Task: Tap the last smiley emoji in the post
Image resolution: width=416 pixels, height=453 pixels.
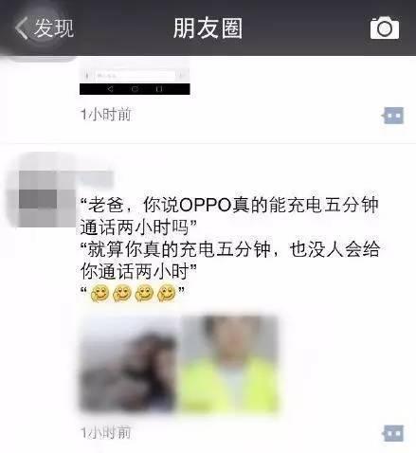Action: (166, 293)
